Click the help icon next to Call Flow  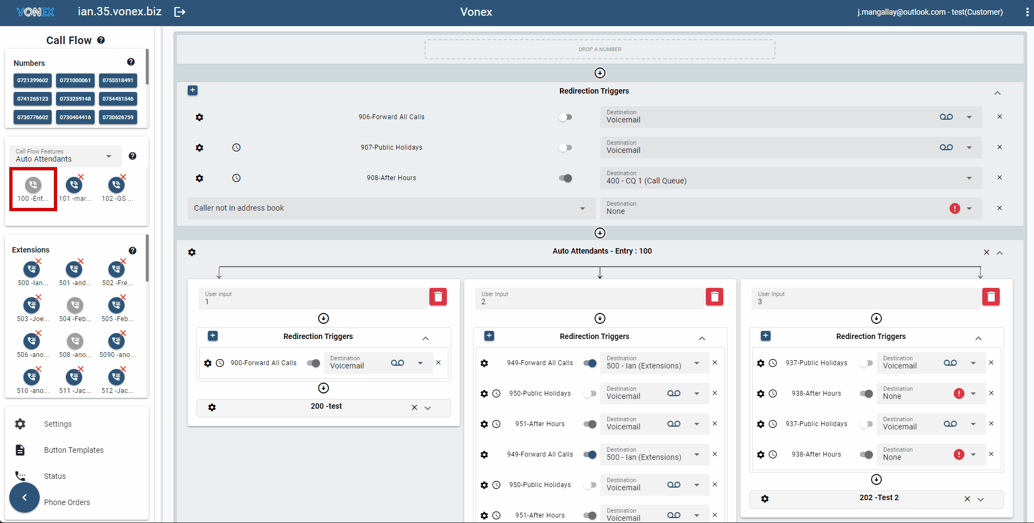tap(101, 40)
